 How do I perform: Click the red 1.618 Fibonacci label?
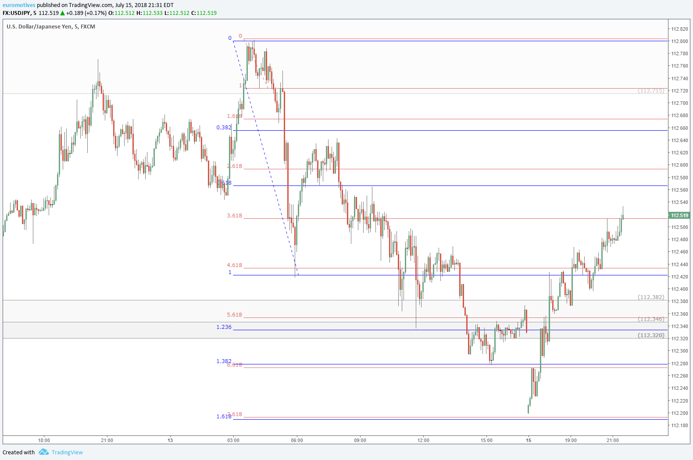pos(234,116)
